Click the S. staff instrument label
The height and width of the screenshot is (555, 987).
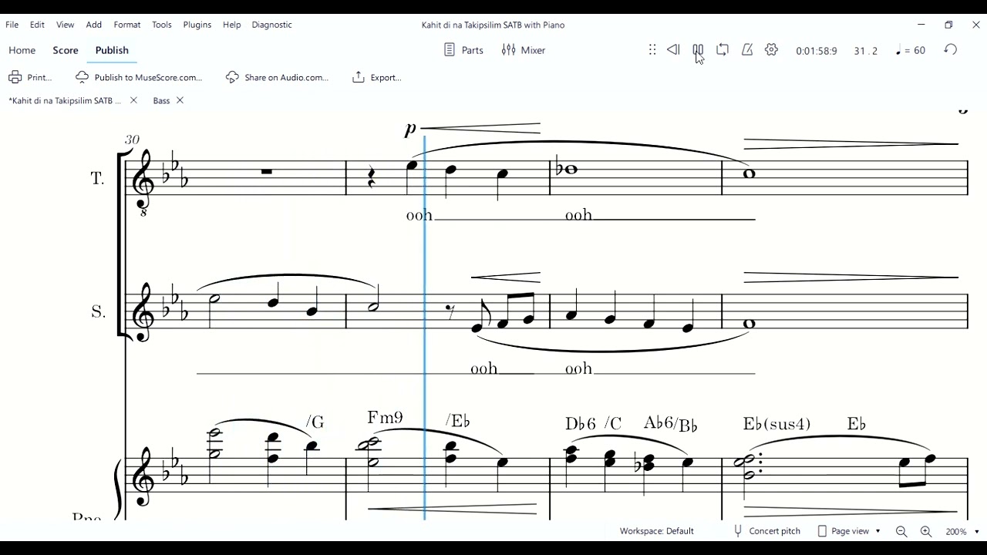click(98, 312)
